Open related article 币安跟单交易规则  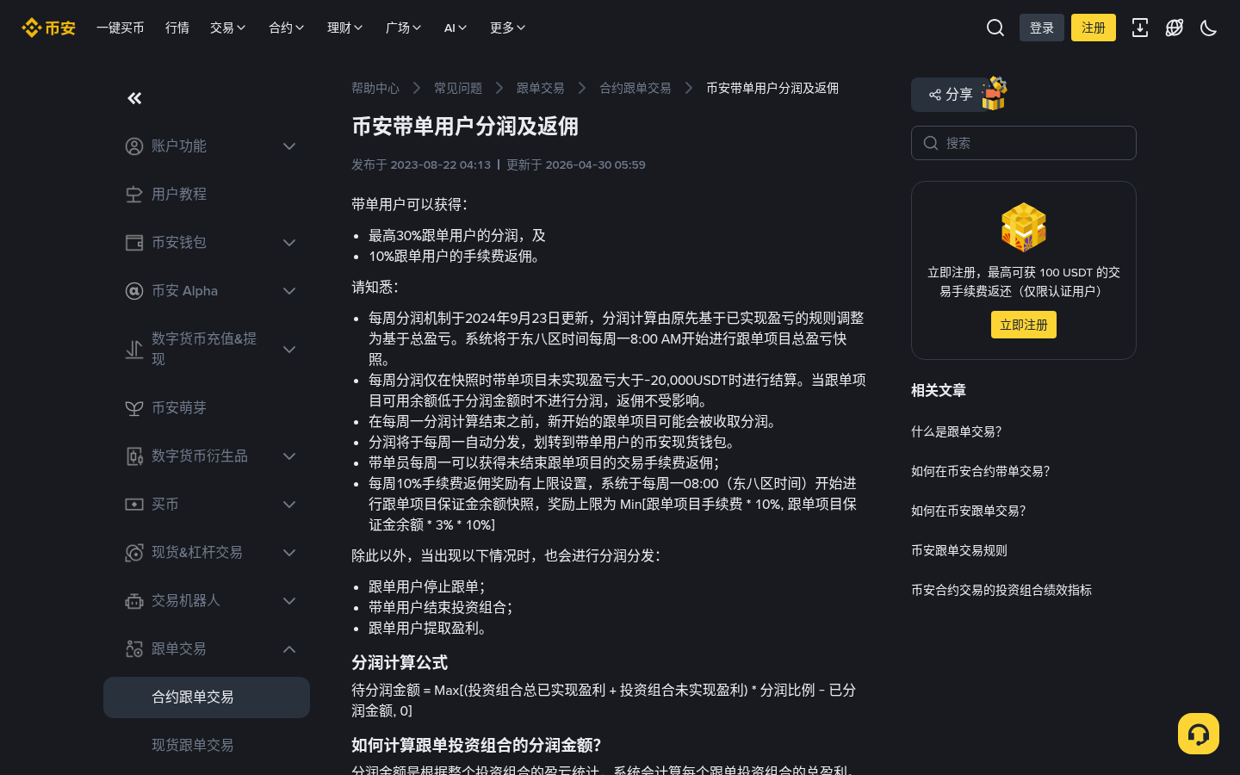coord(959,550)
